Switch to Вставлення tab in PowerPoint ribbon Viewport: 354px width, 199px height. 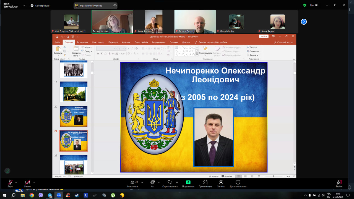click(x=82, y=42)
